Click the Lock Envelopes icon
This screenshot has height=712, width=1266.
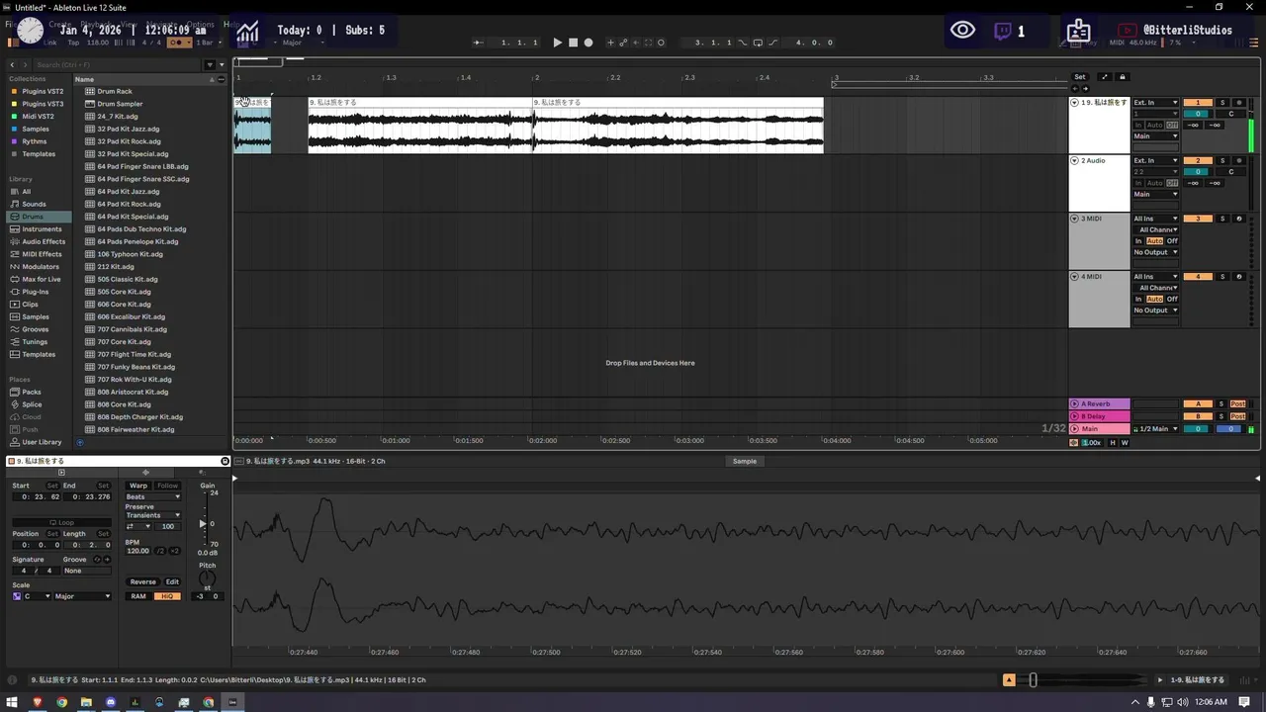pyautogui.click(x=1122, y=76)
